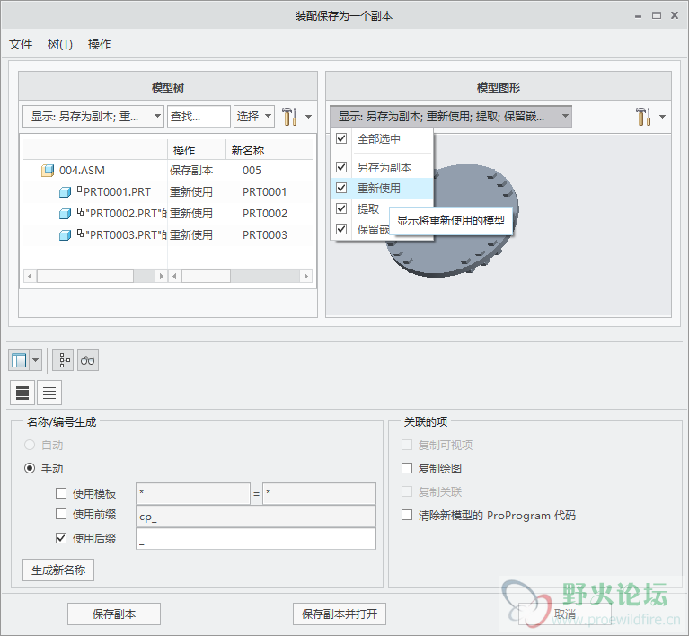
Task: Open the 操作 menu
Action: coord(100,44)
